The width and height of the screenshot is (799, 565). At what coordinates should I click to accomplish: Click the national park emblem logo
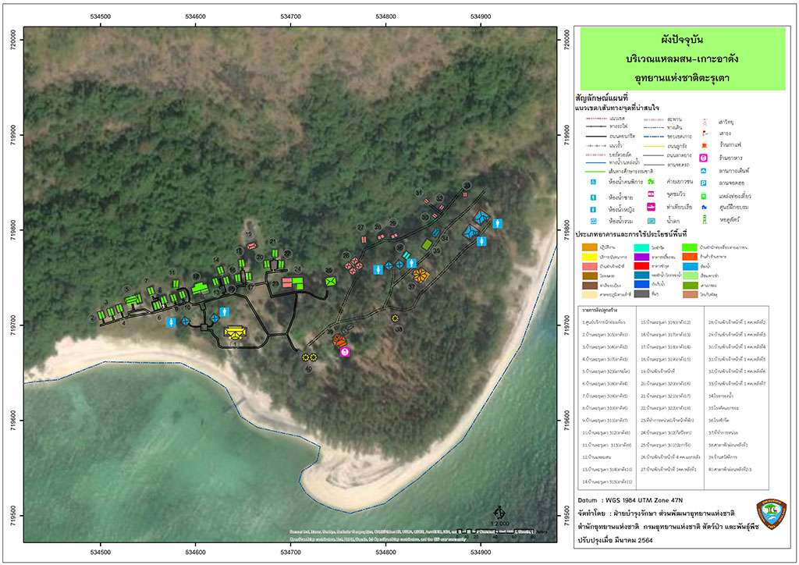(x=771, y=514)
